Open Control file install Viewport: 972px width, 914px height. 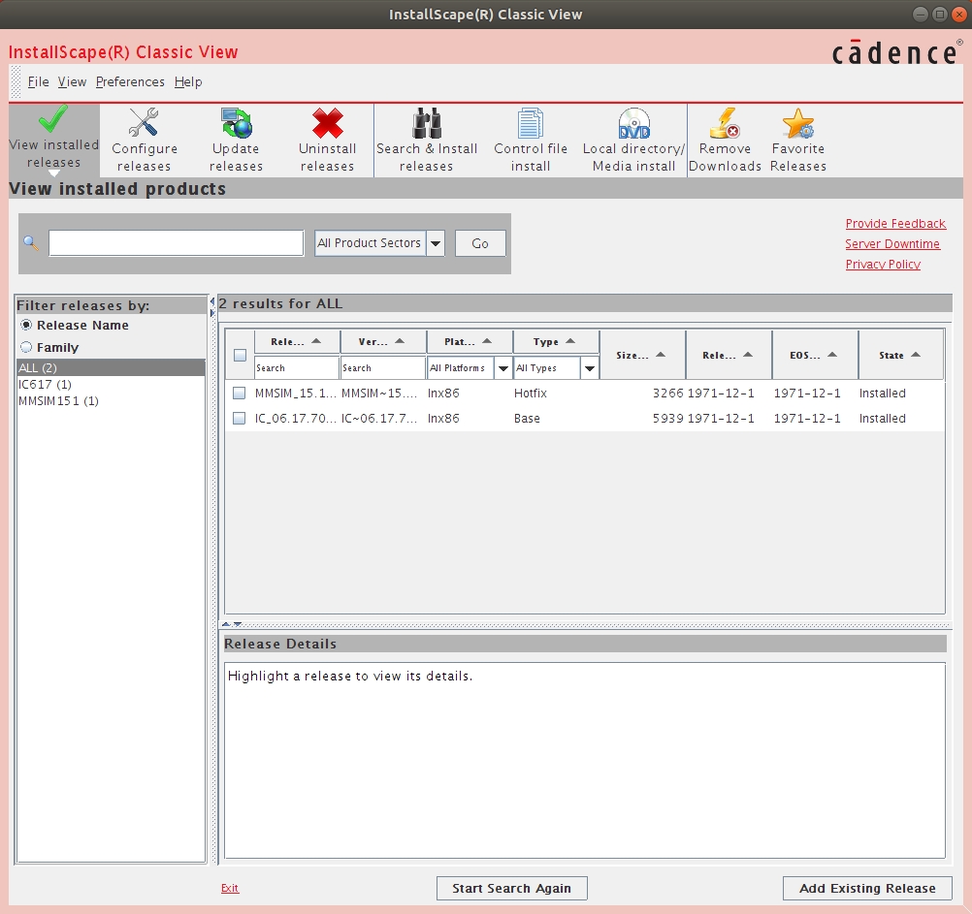pos(531,140)
